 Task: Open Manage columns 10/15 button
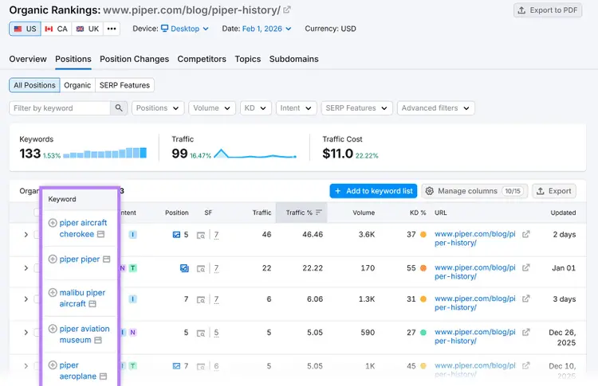(474, 191)
